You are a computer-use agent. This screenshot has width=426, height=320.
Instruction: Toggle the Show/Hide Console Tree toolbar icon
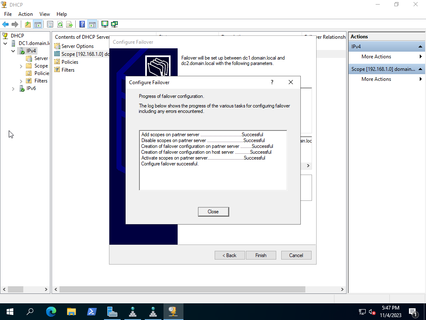(38, 24)
